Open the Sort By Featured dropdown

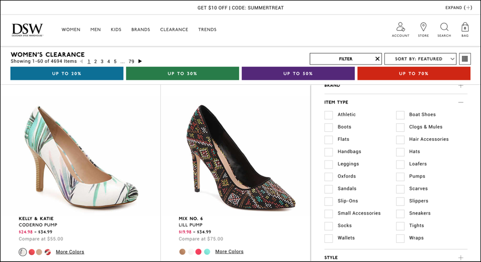pyautogui.click(x=420, y=59)
